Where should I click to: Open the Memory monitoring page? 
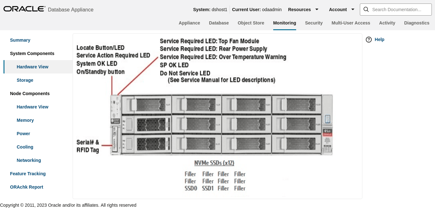tap(25, 120)
